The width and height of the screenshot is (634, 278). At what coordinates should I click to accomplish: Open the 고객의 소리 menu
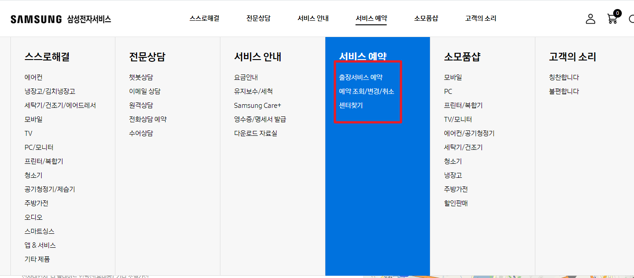[480, 18]
